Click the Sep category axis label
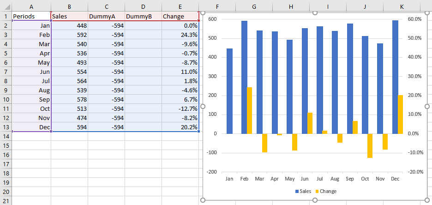 [x=350, y=179]
